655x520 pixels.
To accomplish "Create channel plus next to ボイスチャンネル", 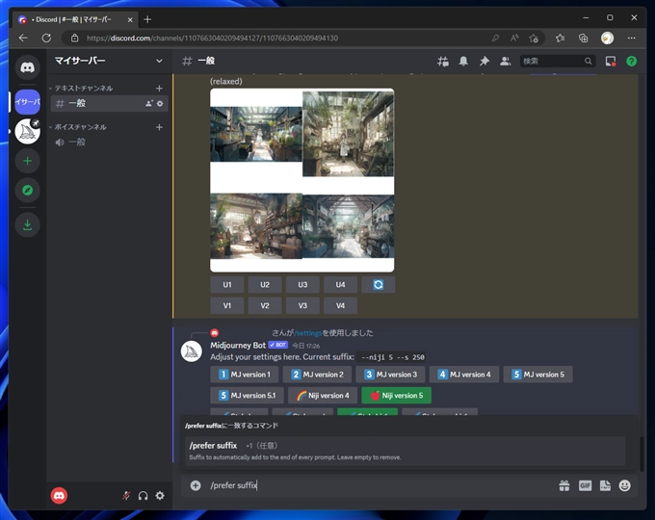I will click(159, 127).
